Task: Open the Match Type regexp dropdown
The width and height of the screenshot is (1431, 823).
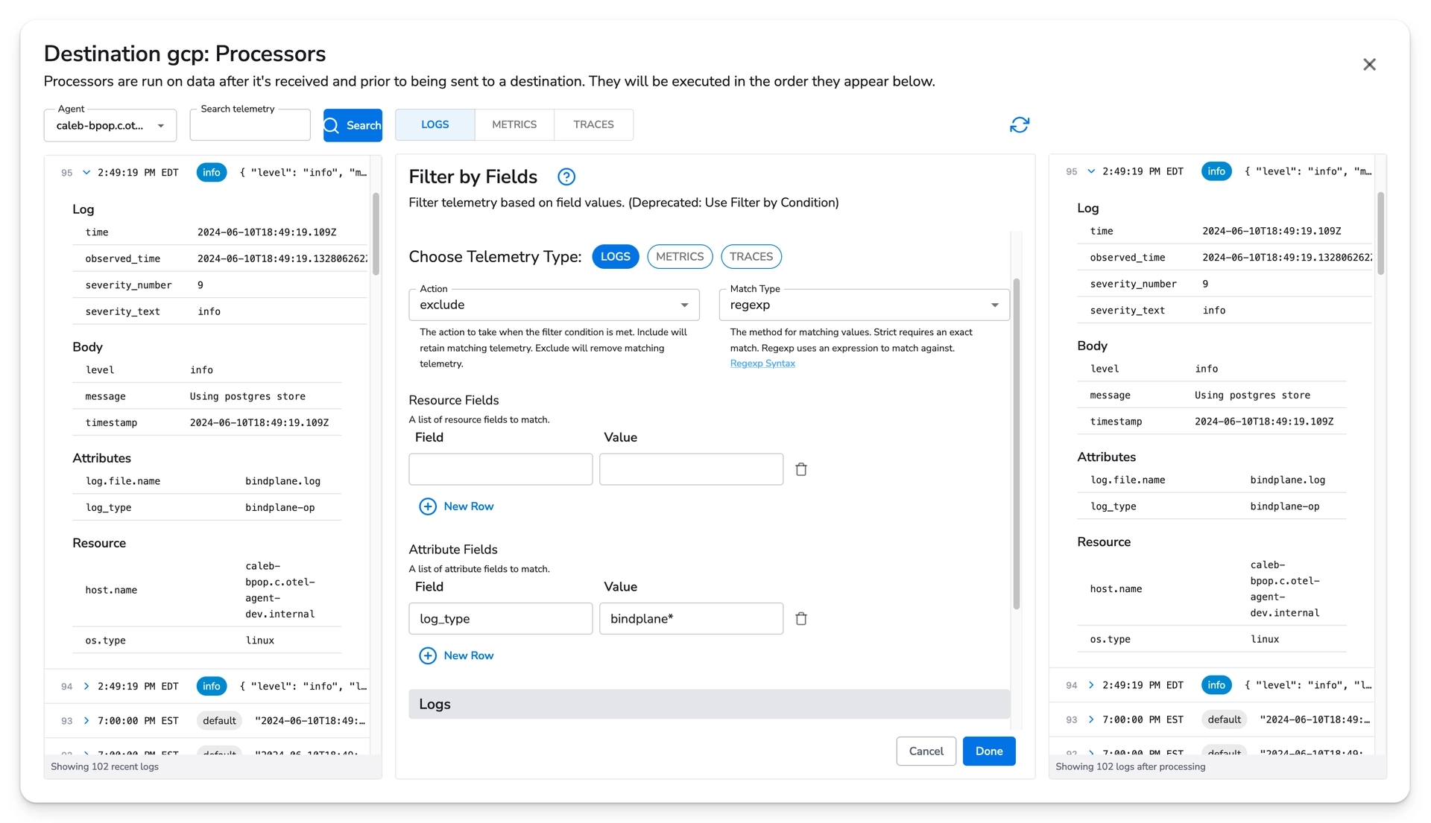Action: tap(863, 305)
